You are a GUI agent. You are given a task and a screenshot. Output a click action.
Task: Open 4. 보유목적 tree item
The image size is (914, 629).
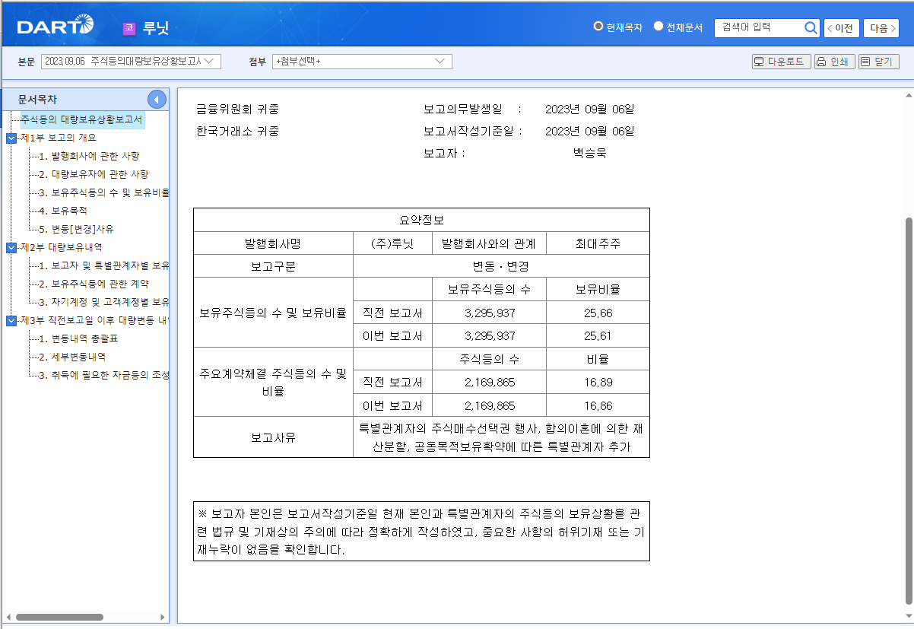pyautogui.click(x=63, y=211)
